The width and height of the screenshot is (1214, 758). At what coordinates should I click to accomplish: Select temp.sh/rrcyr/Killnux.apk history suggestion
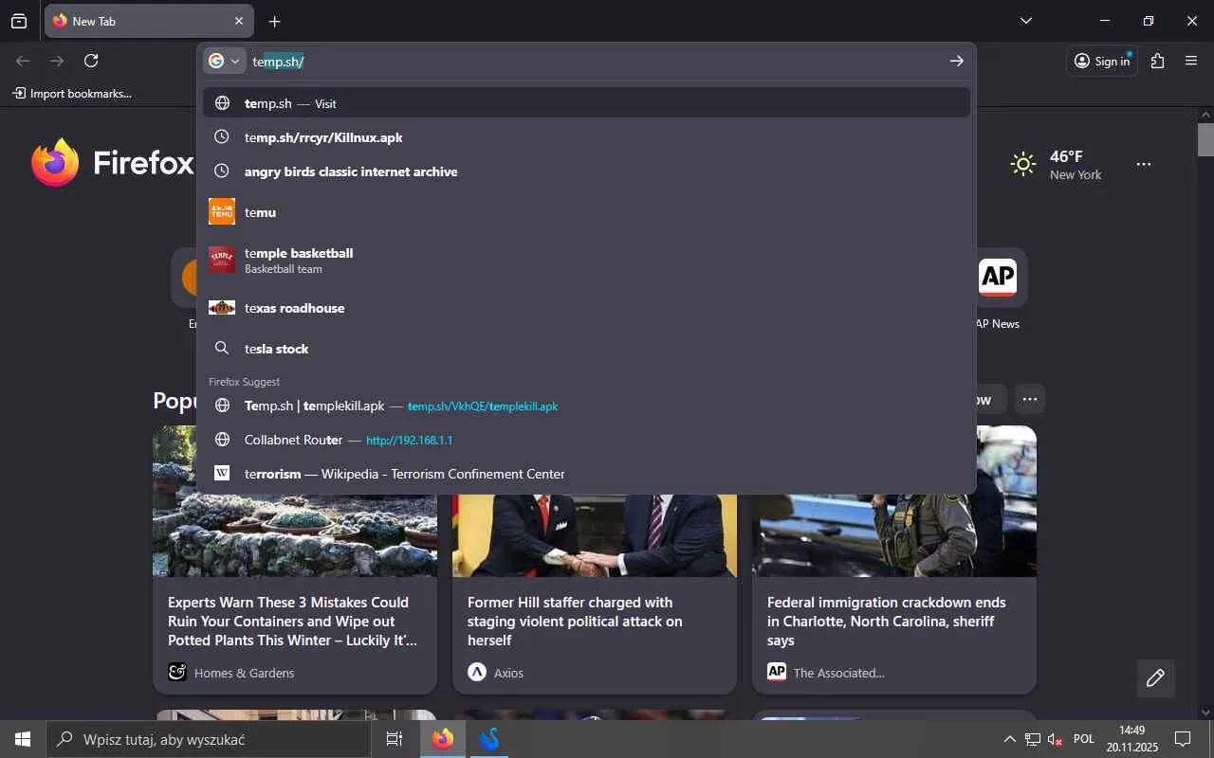(x=586, y=137)
